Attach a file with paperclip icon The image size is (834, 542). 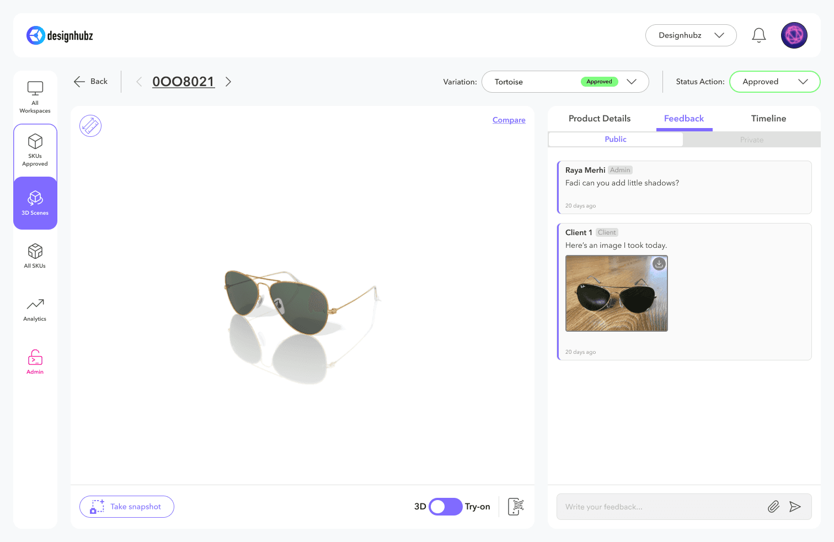(773, 507)
